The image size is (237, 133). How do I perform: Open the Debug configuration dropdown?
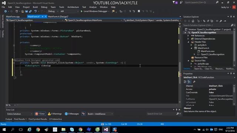coord(53,11)
